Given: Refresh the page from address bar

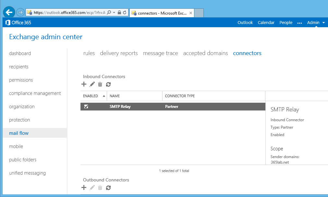Looking at the screenshot, I should pos(125,13).
